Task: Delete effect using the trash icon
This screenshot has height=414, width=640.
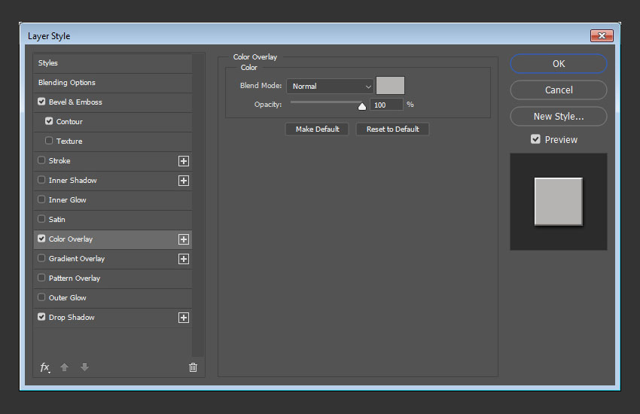Action: click(193, 367)
